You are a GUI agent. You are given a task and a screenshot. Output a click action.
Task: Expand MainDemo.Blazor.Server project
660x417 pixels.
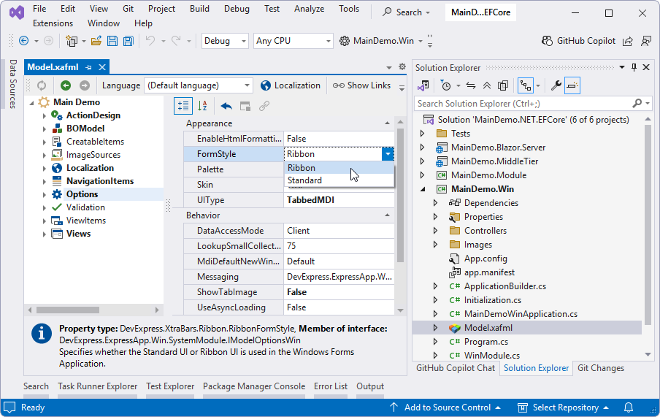[x=423, y=148]
